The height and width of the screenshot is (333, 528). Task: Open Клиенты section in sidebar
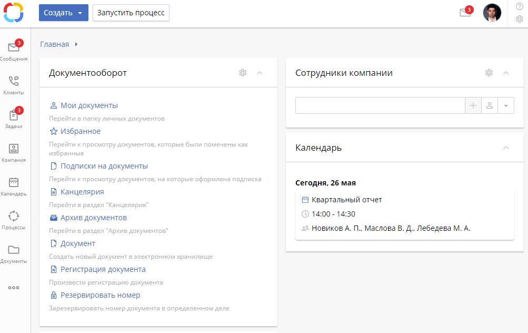(14, 85)
